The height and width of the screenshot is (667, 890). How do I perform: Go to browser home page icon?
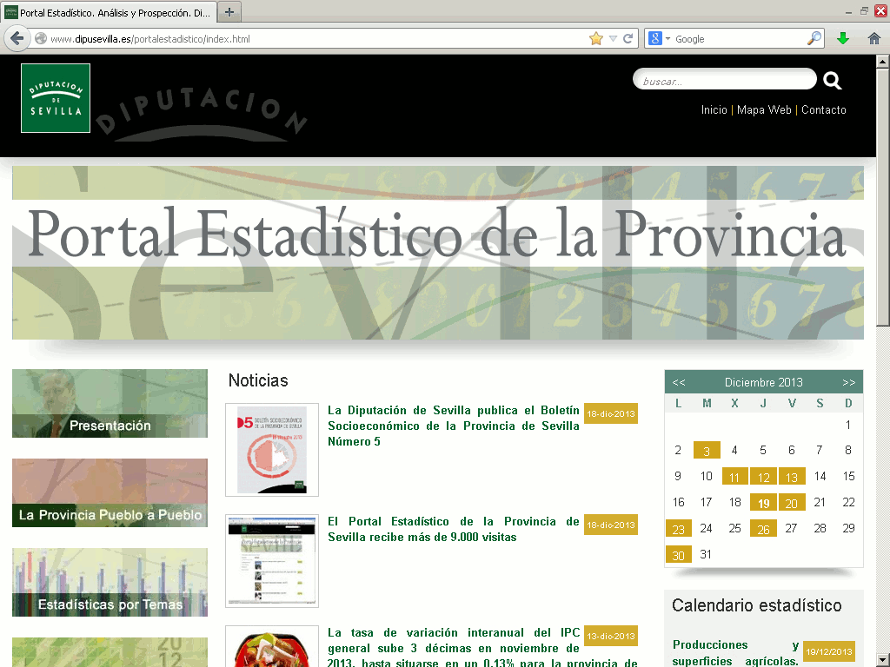click(x=874, y=38)
